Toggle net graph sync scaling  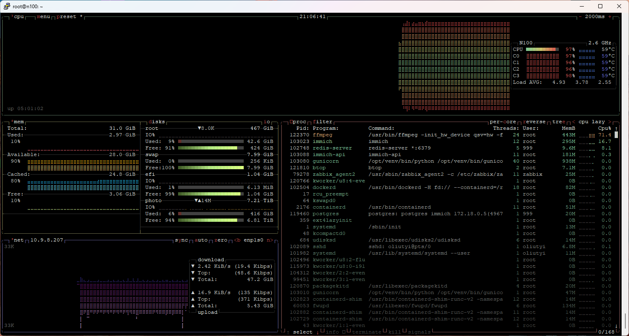point(181,240)
